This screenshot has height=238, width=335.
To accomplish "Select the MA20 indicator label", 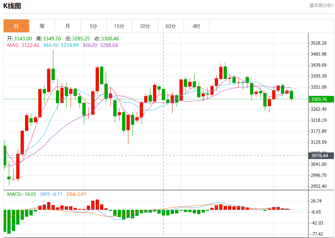I will coord(100,45).
